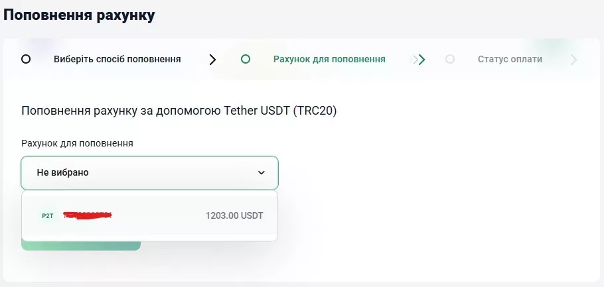Click the faded chevron after 'Статус оплати'
The height and width of the screenshot is (287, 604).
(573, 60)
